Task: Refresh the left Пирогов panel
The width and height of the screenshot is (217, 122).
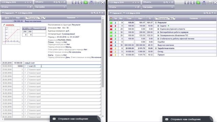Action: [92, 13]
